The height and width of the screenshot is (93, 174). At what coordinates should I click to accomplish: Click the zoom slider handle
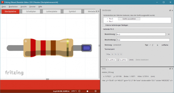87,91
